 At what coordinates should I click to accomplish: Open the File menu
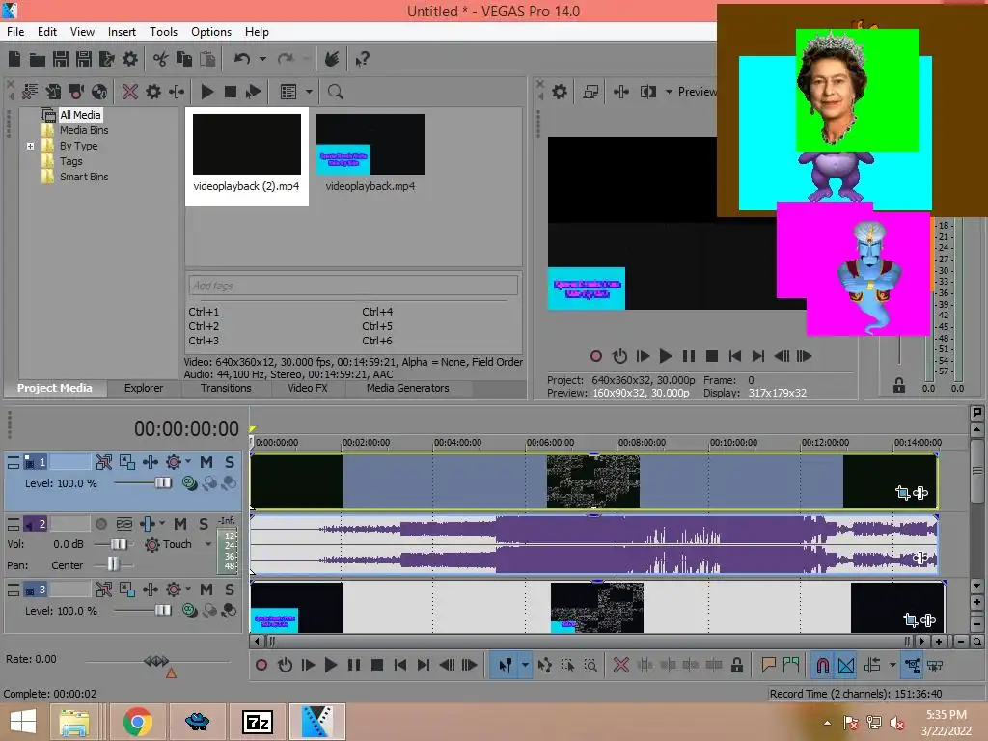click(15, 32)
